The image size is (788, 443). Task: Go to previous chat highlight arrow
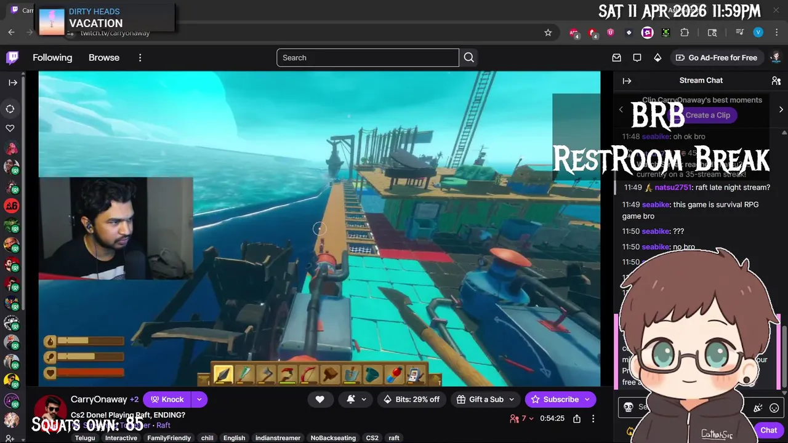coord(621,110)
